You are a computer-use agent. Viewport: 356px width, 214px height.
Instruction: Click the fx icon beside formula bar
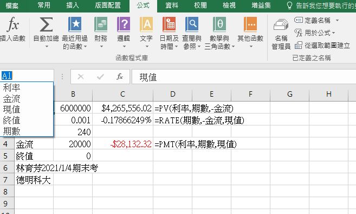[120, 77]
